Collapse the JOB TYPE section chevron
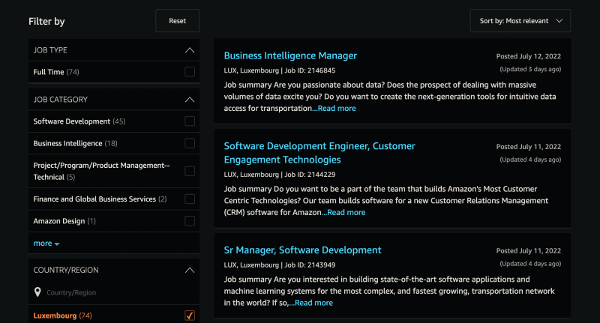The width and height of the screenshot is (600, 323). pos(190,50)
